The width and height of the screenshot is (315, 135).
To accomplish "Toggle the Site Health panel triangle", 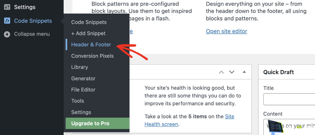I will pos(244,72).
